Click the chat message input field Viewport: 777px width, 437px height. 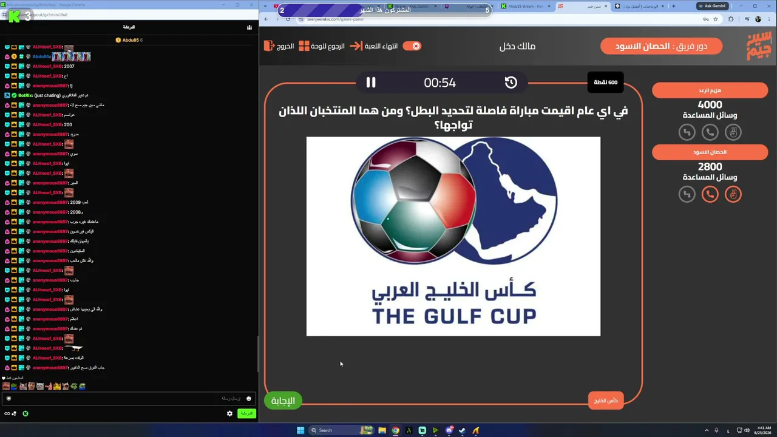(127, 399)
